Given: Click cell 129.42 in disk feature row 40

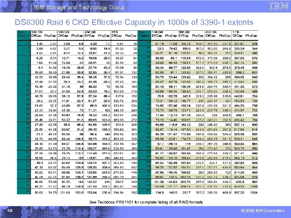Looking at the screenshot, I should pos(186,77).
